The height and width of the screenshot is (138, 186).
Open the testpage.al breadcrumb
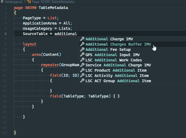tap(13, 2)
